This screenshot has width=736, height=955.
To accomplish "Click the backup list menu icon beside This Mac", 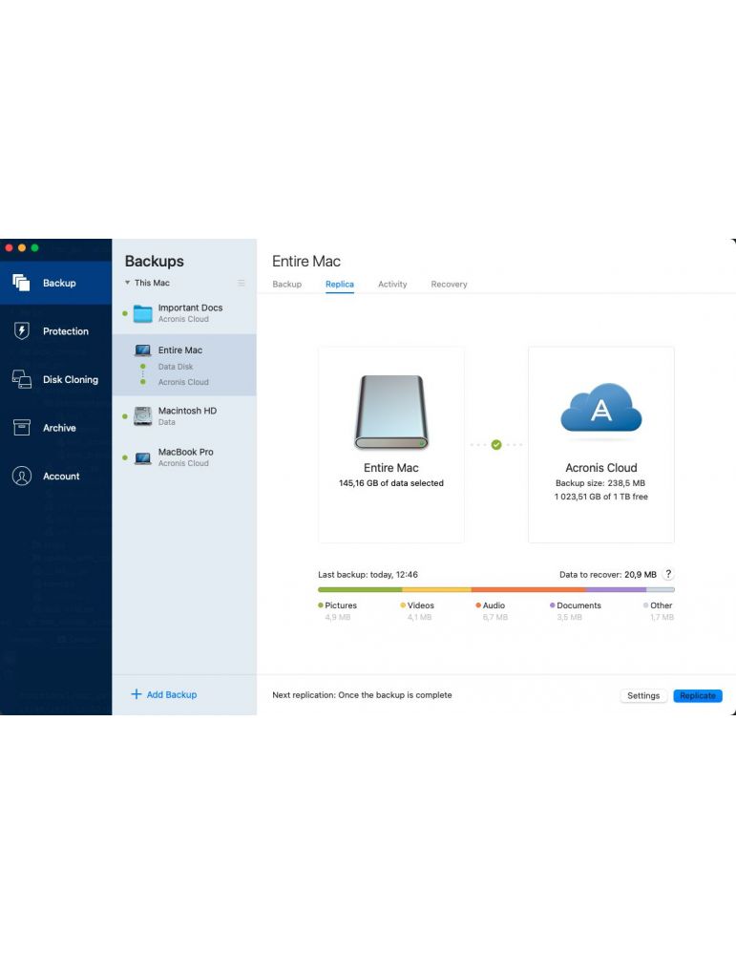I will tap(242, 283).
